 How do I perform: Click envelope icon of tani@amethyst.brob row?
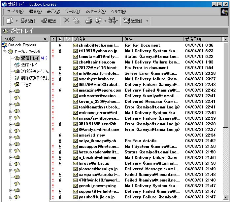(x=75, y=107)
